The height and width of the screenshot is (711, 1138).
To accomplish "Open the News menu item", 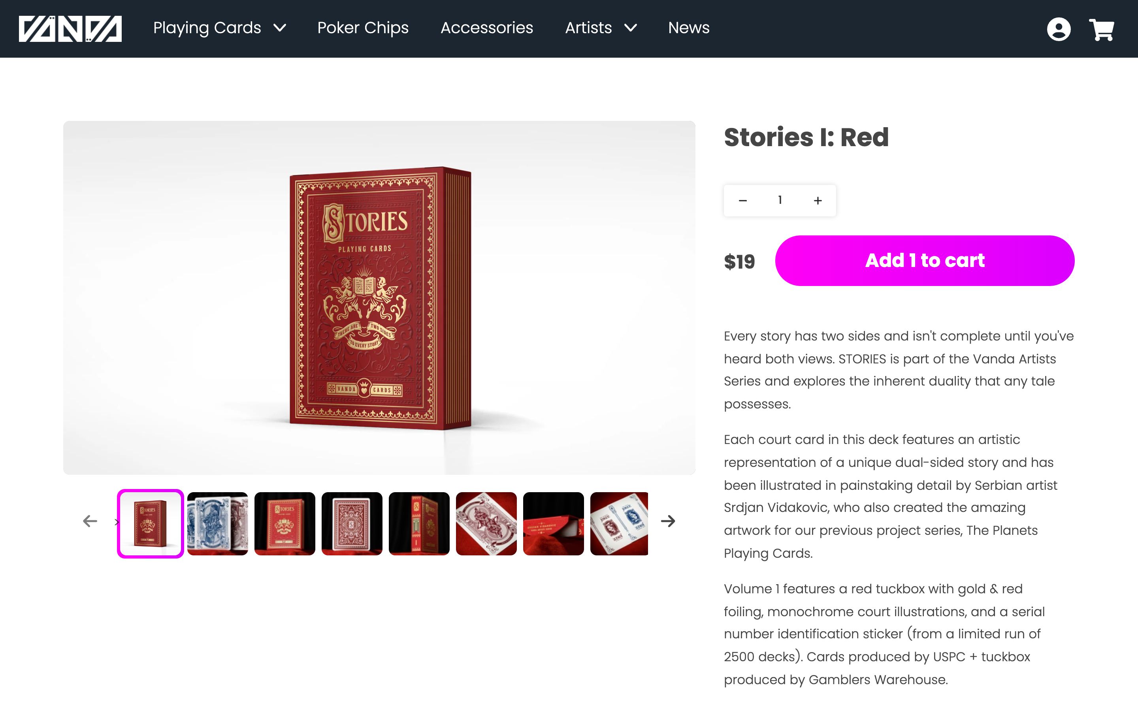I will tap(688, 28).
